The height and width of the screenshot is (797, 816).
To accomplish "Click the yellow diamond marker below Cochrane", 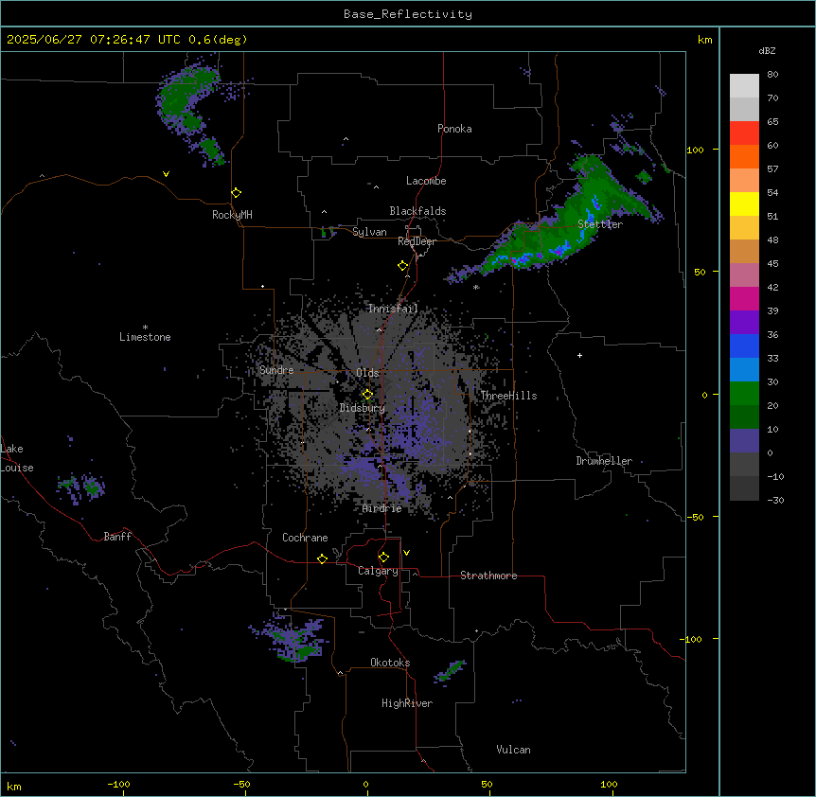I will (x=322, y=558).
